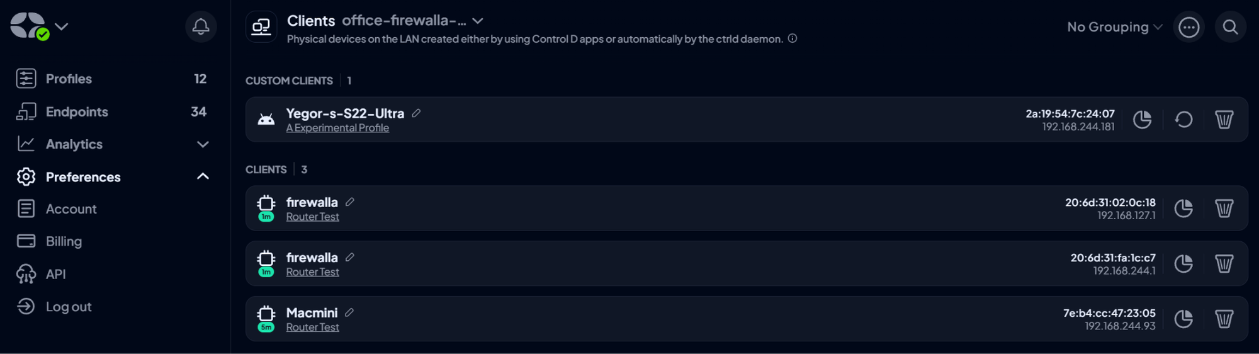Open Router Test link under Macmini
Image resolution: width=1259 pixels, height=354 pixels.
point(312,328)
